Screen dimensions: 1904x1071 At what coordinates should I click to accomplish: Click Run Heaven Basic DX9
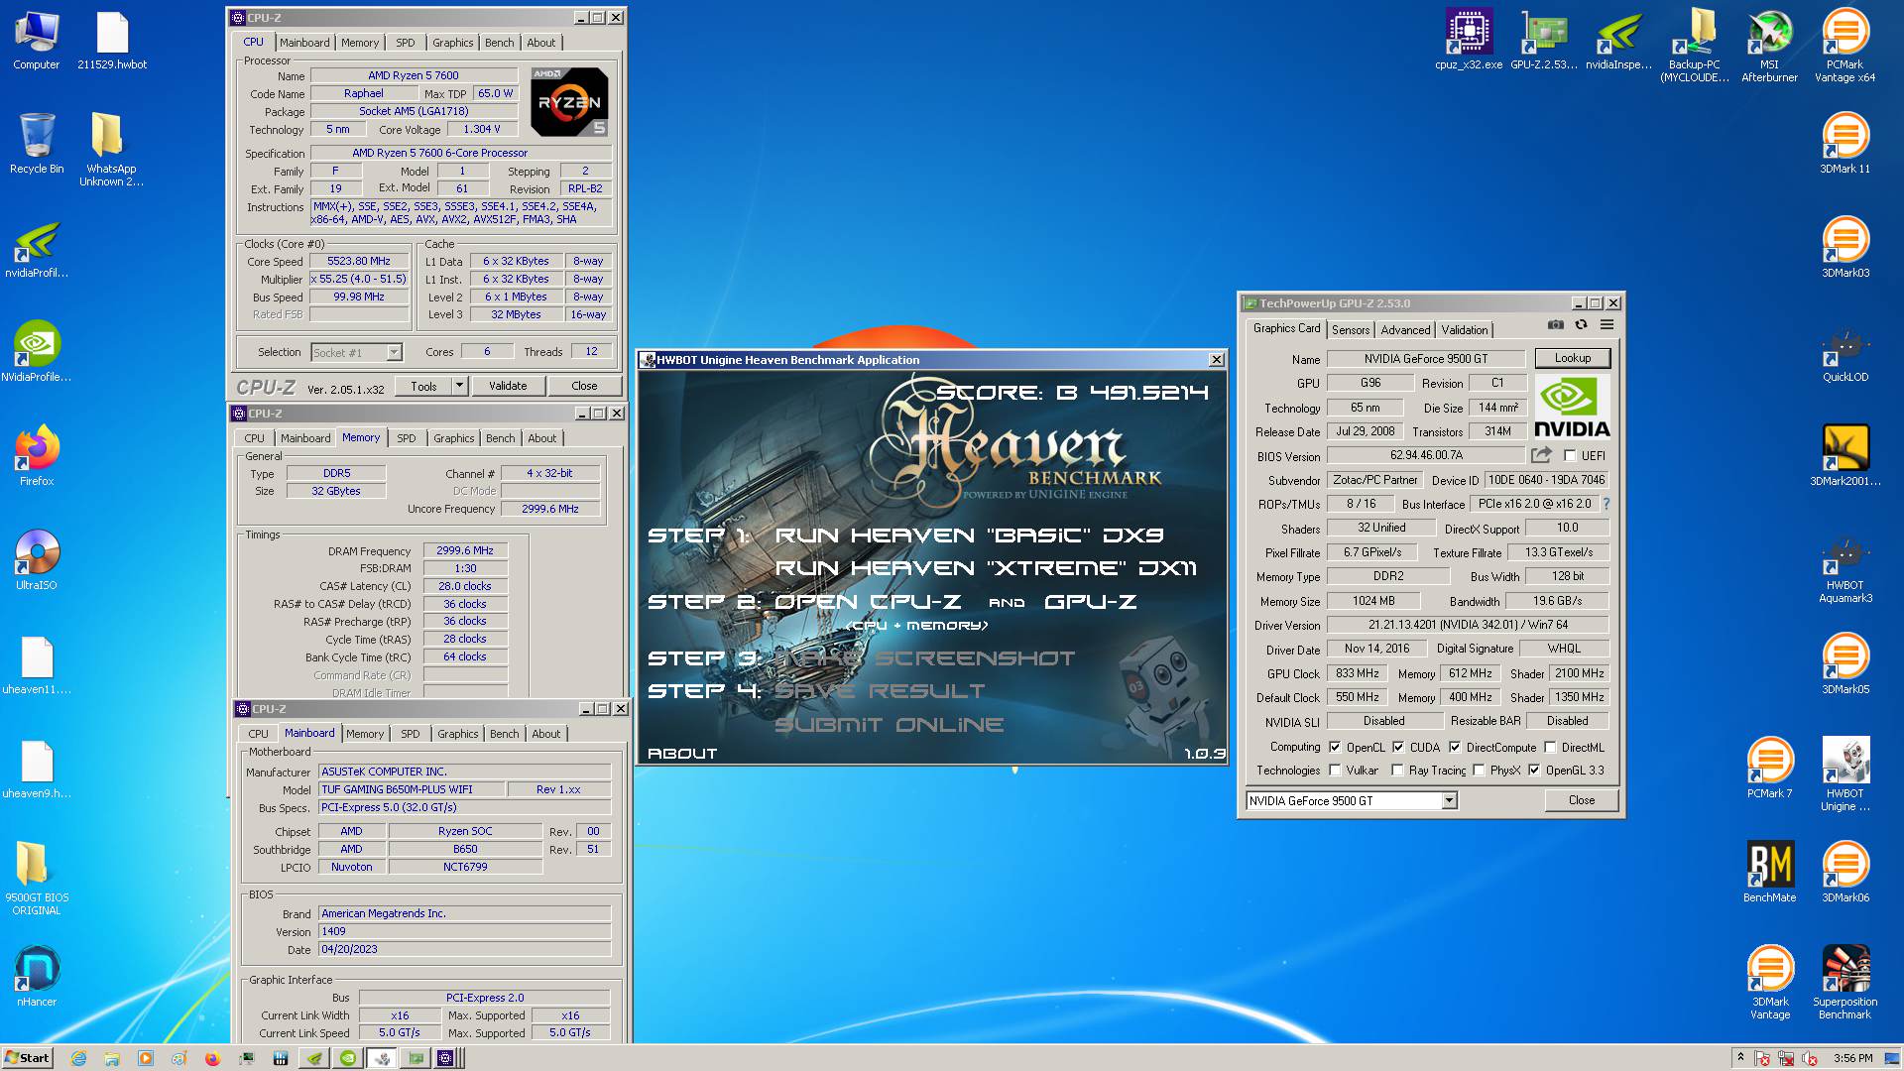(969, 535)
